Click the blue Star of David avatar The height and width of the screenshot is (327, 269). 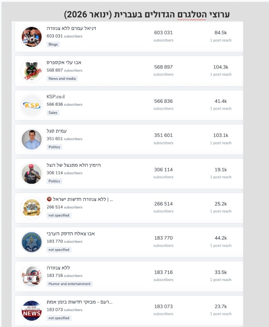click(32, 242)
